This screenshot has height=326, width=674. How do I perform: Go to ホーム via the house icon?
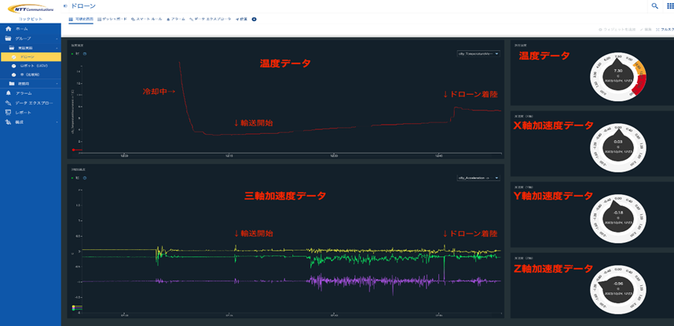pyautogui.click(x=8, y=29)
